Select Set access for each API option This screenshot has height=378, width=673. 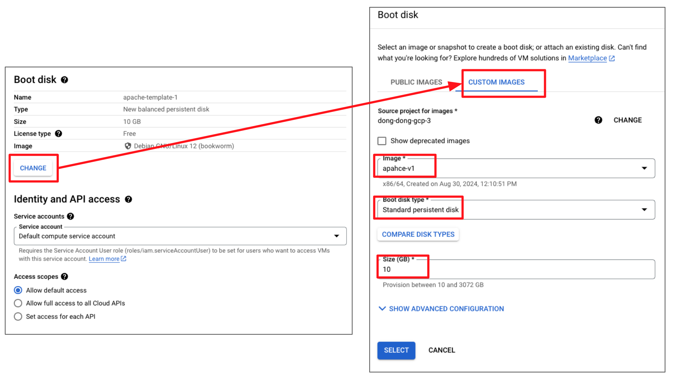click(18, 317)
